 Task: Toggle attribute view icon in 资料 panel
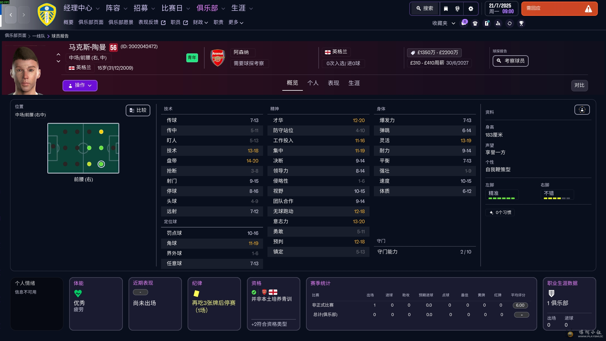(x=582, y=110)
